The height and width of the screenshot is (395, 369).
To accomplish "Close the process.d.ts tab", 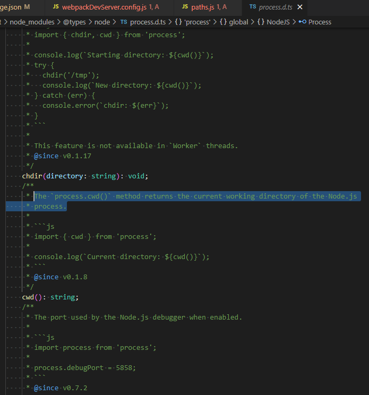I will pyautogui.click(x=300, y=7).
